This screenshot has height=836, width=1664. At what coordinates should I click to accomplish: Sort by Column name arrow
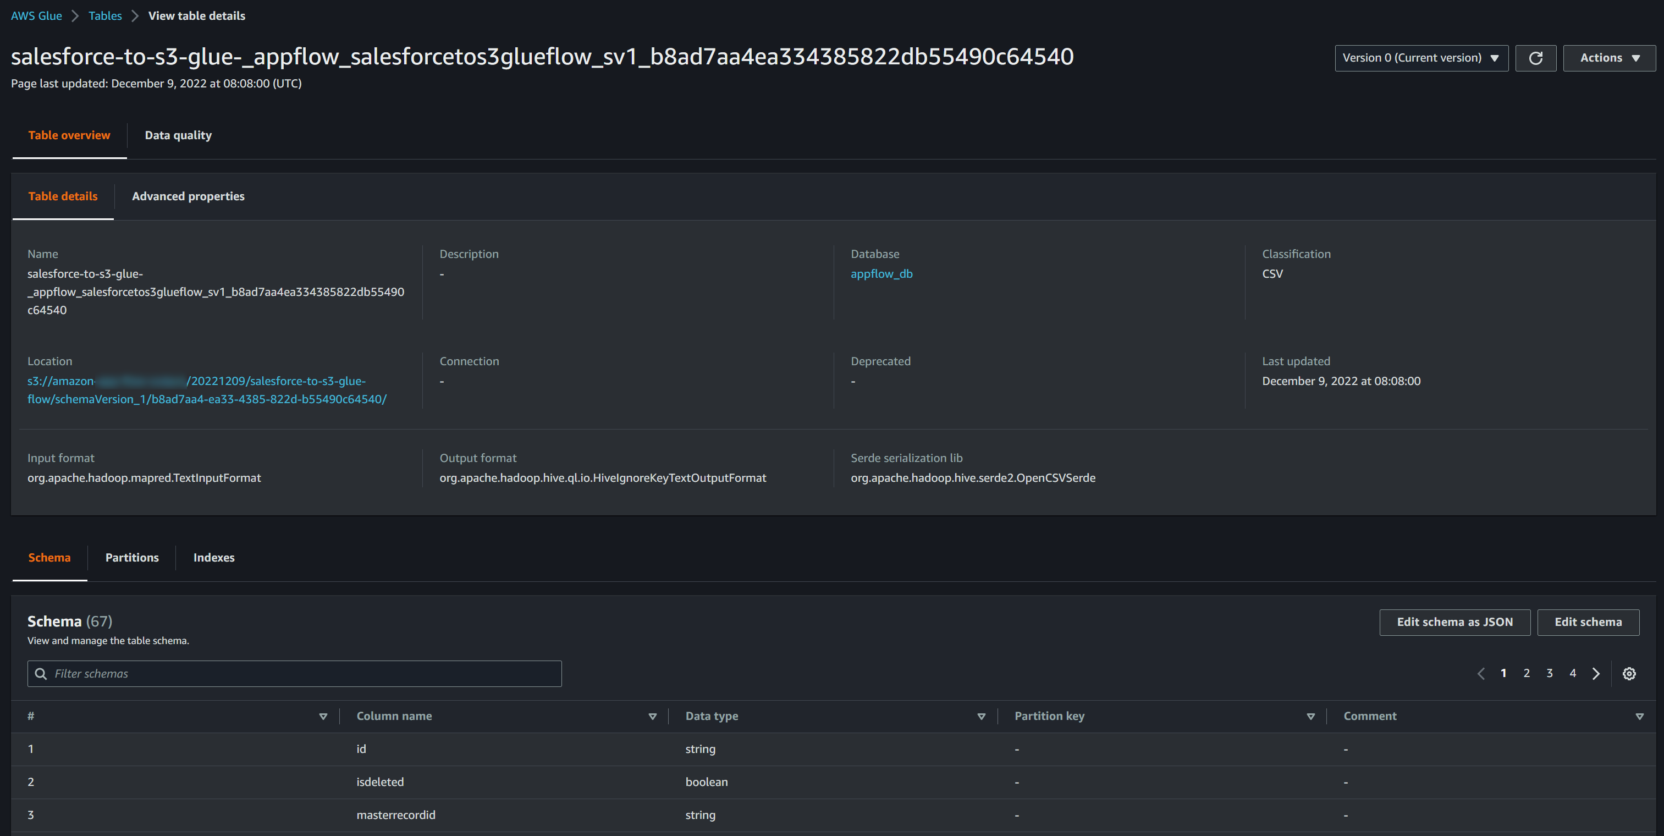coord(652,717)
